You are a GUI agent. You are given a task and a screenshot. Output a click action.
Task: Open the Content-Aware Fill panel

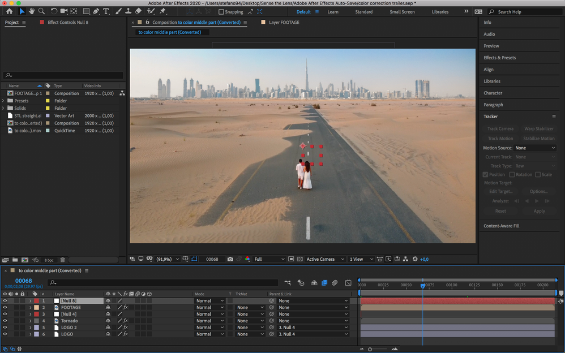[501, 226]
